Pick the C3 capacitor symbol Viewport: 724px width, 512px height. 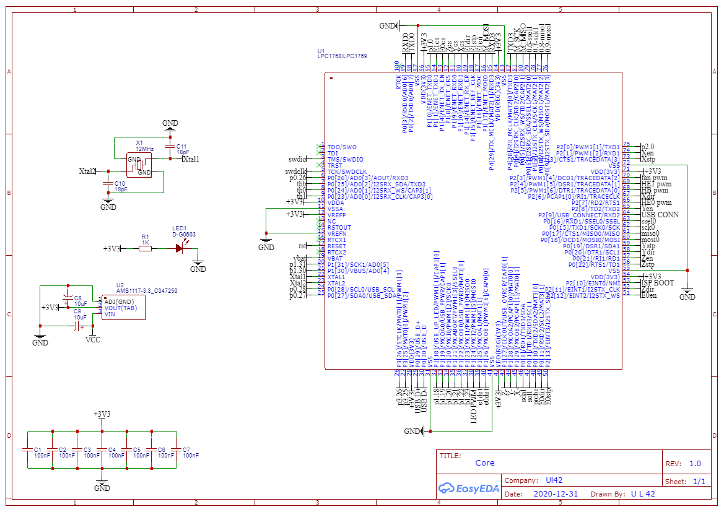click(77, 449)
